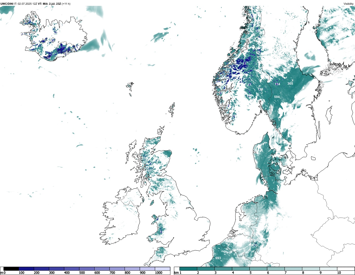Viewport: 355px width, 275px height.
Task: Click the 900–1000 m legend swatch
Action: click(147, 269)
